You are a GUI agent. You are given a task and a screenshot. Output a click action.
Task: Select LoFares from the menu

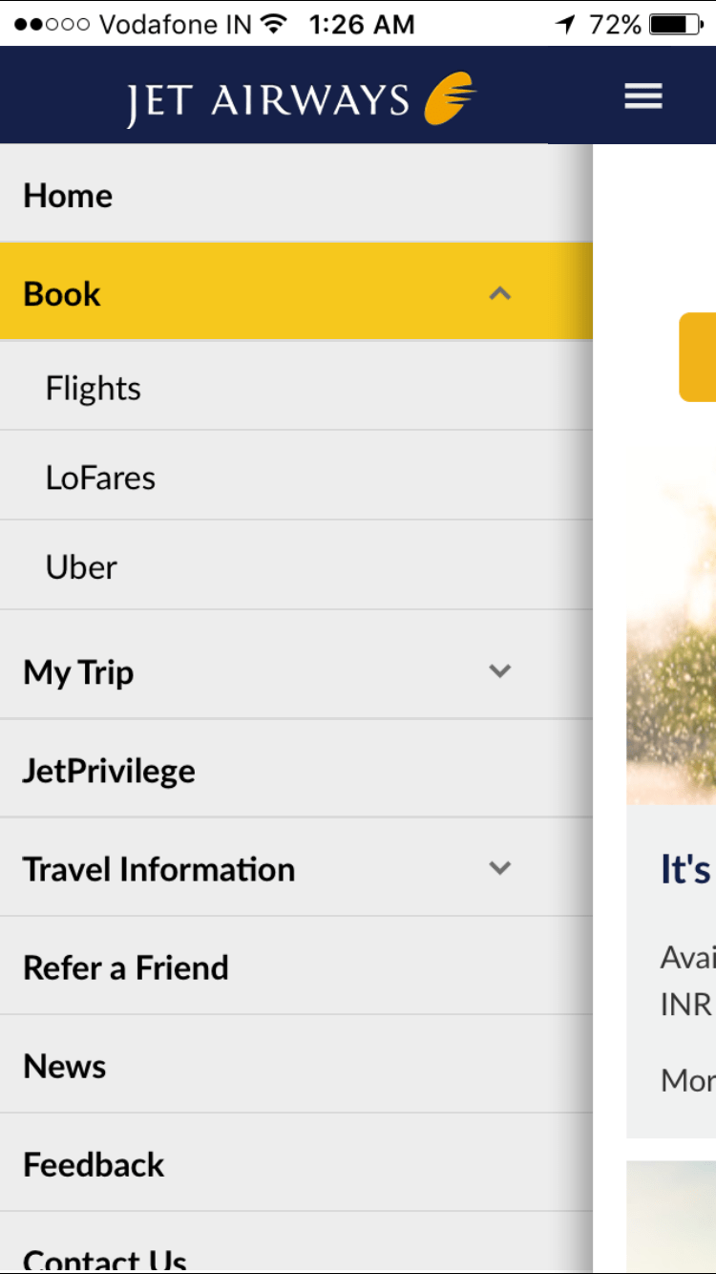(100, 477)
